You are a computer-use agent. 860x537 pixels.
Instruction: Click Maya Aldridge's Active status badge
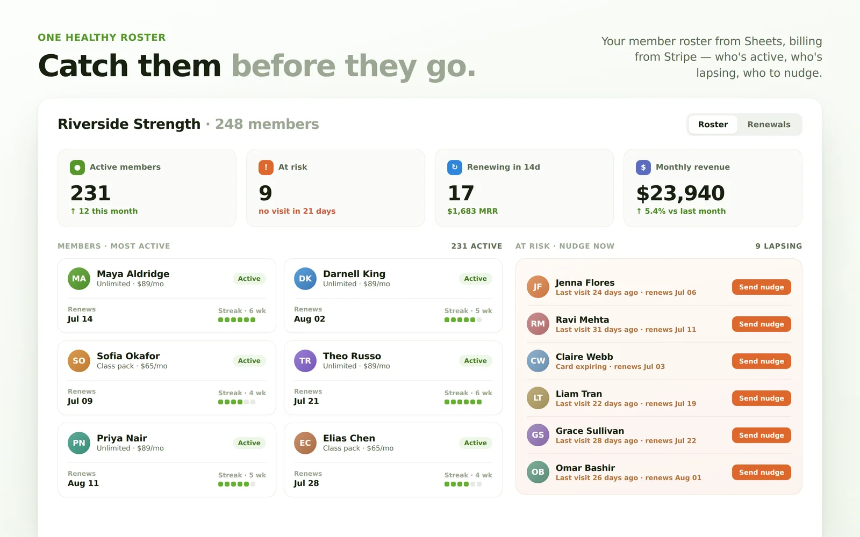(249, 279)
